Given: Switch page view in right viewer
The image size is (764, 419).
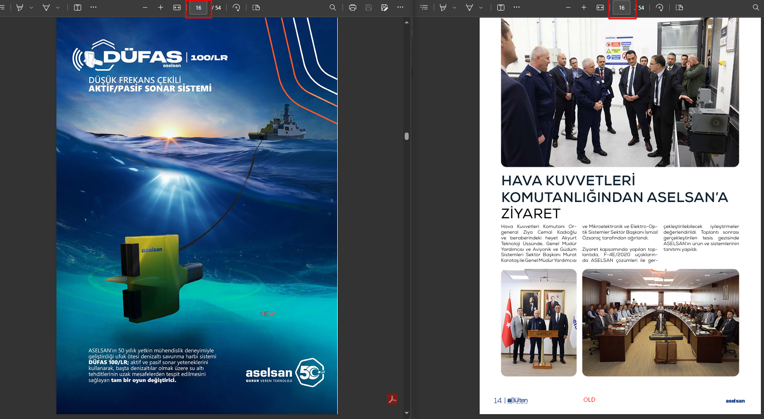Looking at the screenshot, I should click(679, 7).
